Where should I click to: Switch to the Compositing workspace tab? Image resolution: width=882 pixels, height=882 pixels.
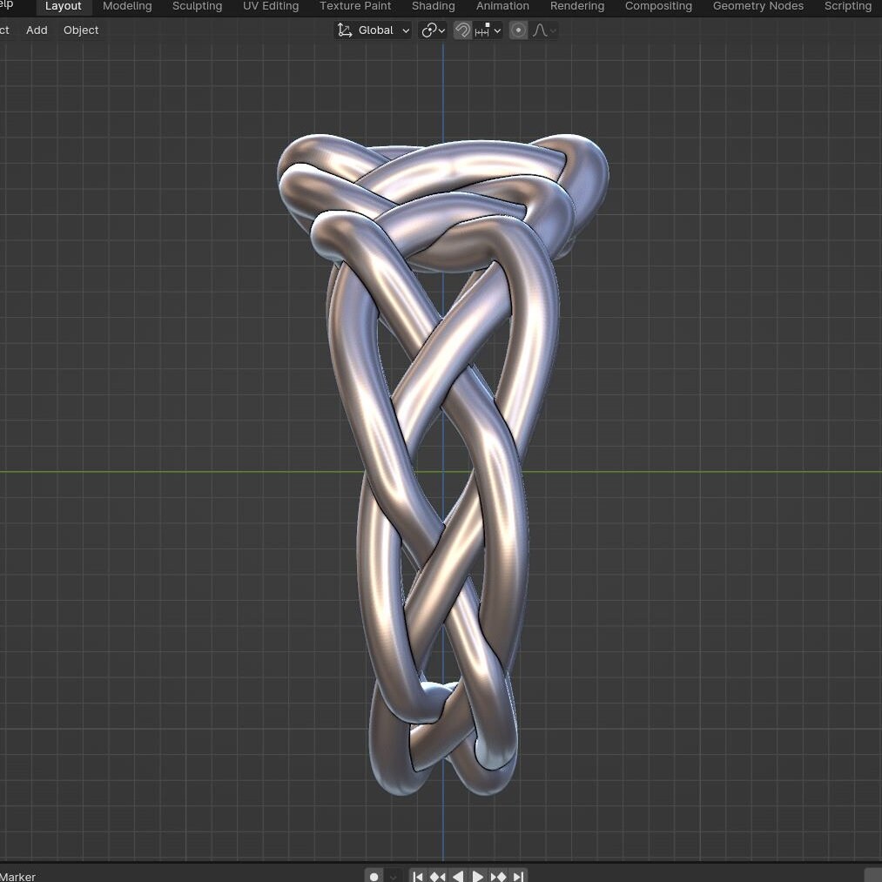tap(658, 6)
